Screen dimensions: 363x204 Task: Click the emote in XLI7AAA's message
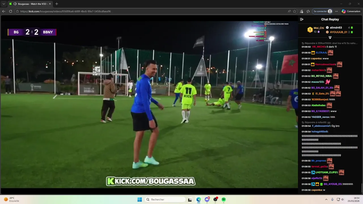[330, 53]
